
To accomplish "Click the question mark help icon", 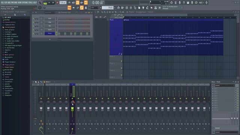I will (184, 3).
